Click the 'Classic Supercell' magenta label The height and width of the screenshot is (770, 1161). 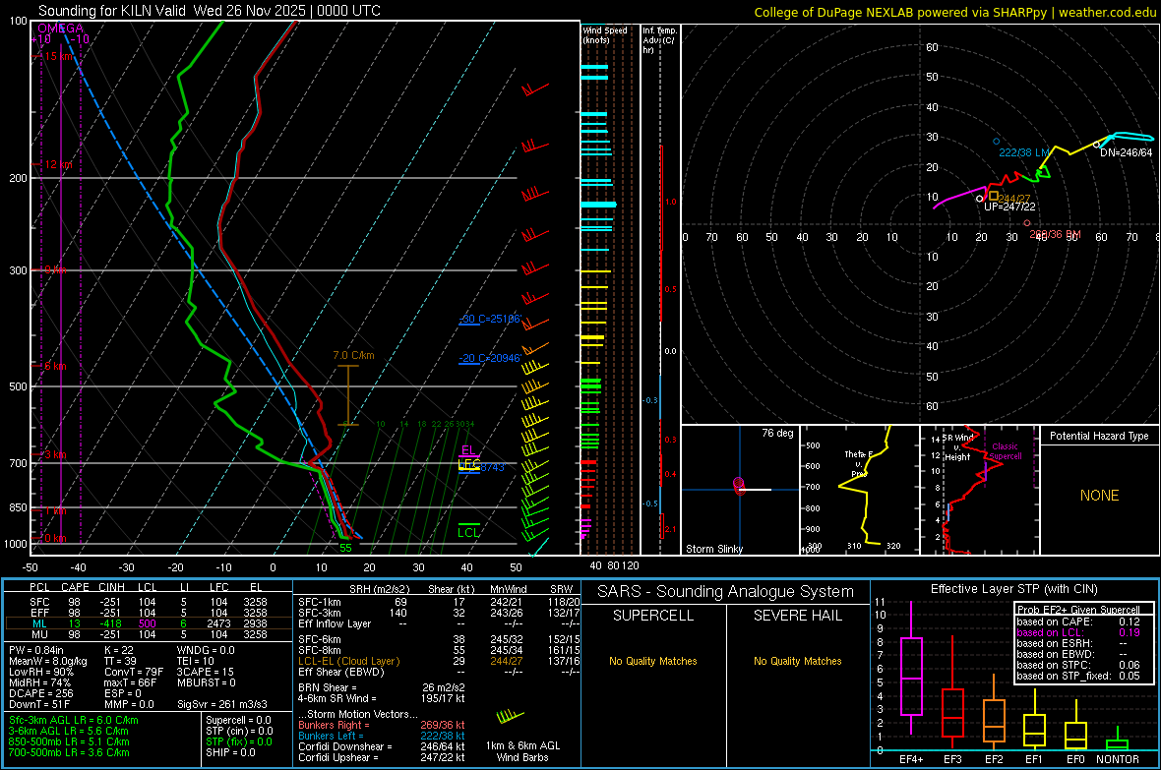[x=1005, y=451]
